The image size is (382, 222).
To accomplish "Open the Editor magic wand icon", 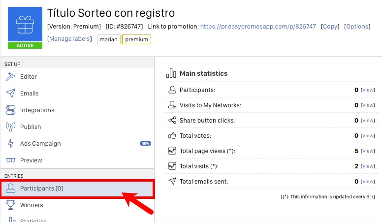I will pos(10,76).
